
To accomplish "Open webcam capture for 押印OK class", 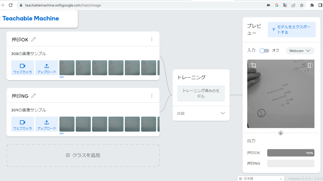I will point(23,67).
